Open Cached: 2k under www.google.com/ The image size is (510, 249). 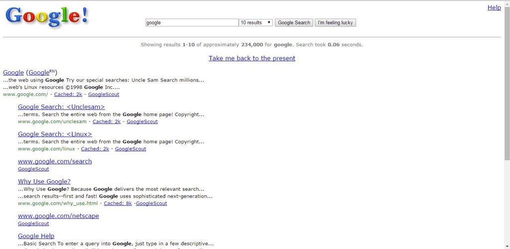(x=68, y=94)
